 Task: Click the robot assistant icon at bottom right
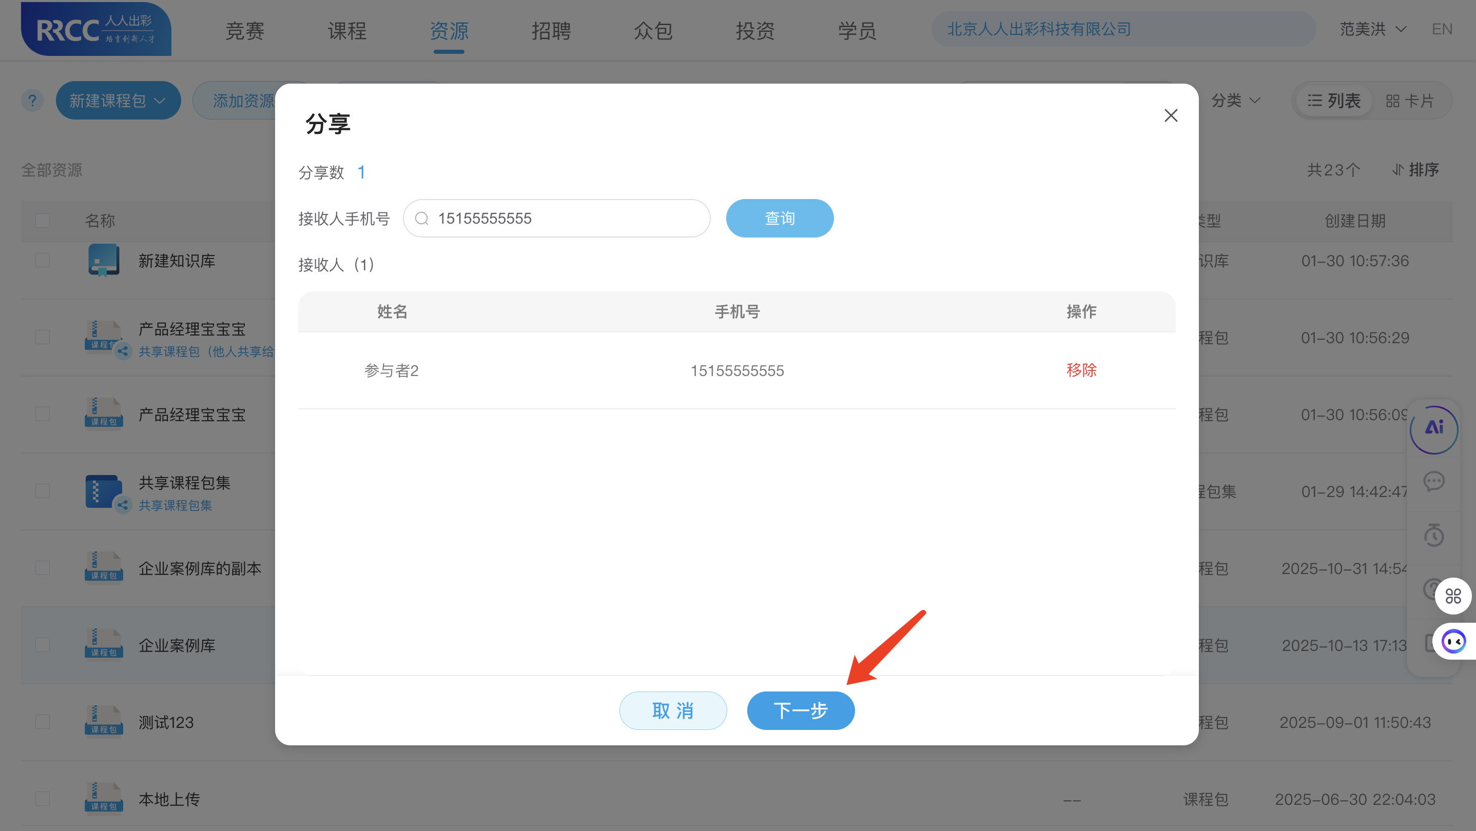click(1454, 641)
